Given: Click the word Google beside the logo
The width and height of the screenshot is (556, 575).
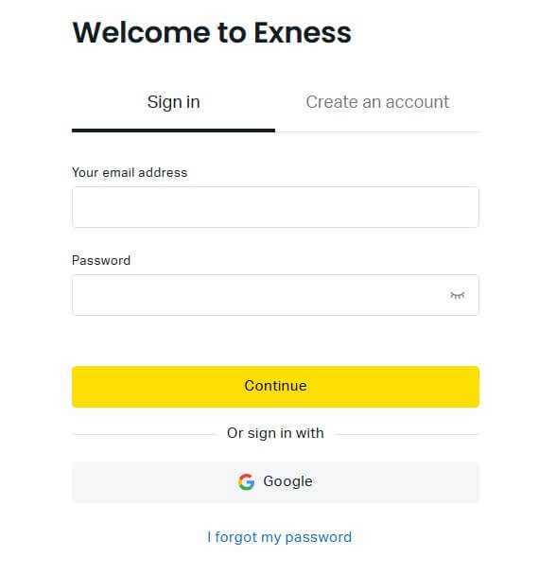Looking at the screenshot, I should [x=287, y=481].
